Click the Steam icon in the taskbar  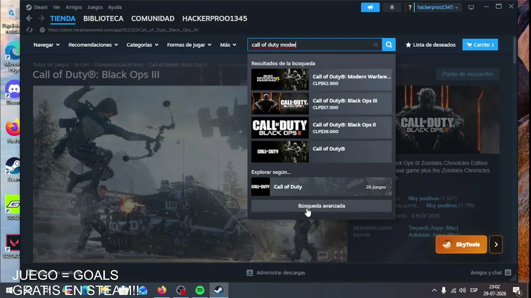point(219,290)
